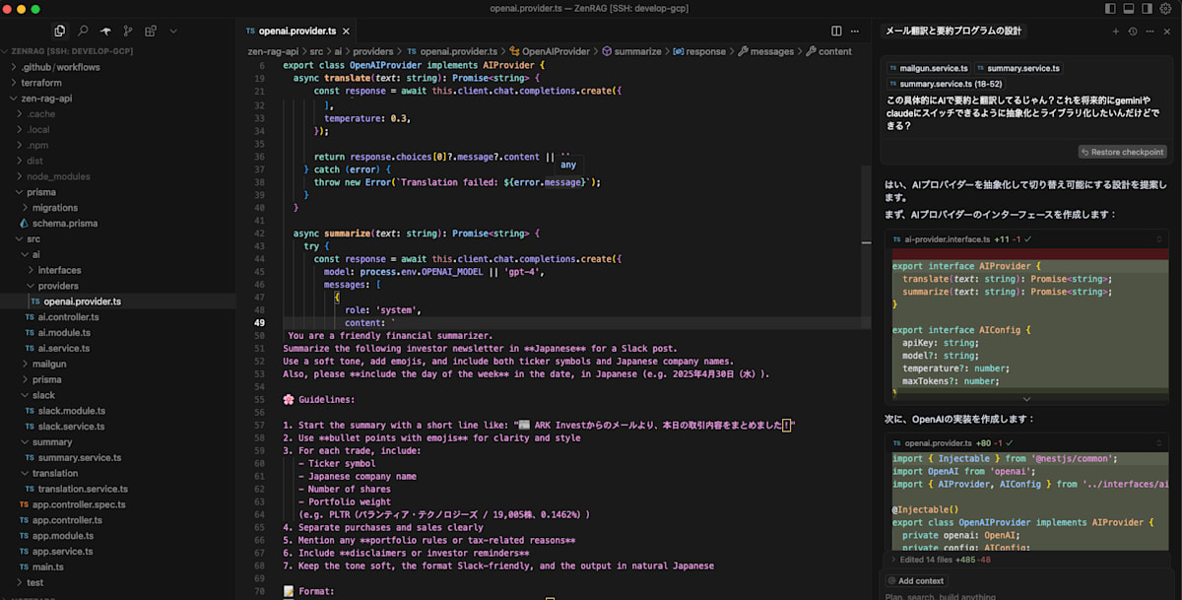This screenshot has width=1182, height=600.
Task: Expand the mailgun folder
Action: 49,364
